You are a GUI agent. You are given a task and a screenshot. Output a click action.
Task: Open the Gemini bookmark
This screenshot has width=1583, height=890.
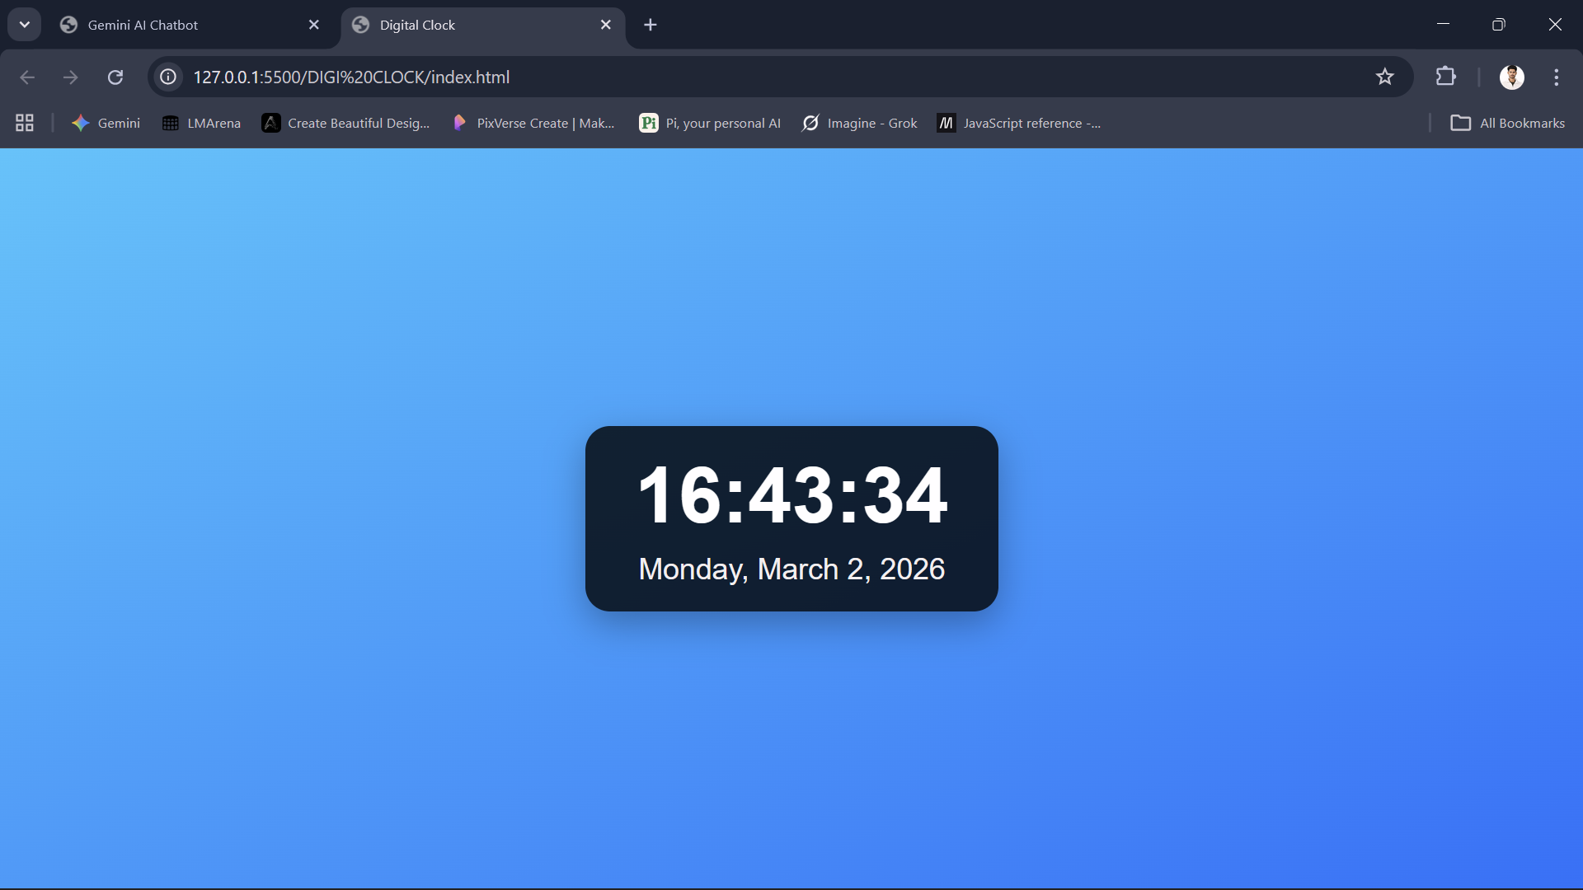[106, 123]
